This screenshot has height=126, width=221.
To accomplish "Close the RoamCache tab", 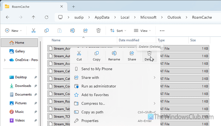I will click(62, 7).
